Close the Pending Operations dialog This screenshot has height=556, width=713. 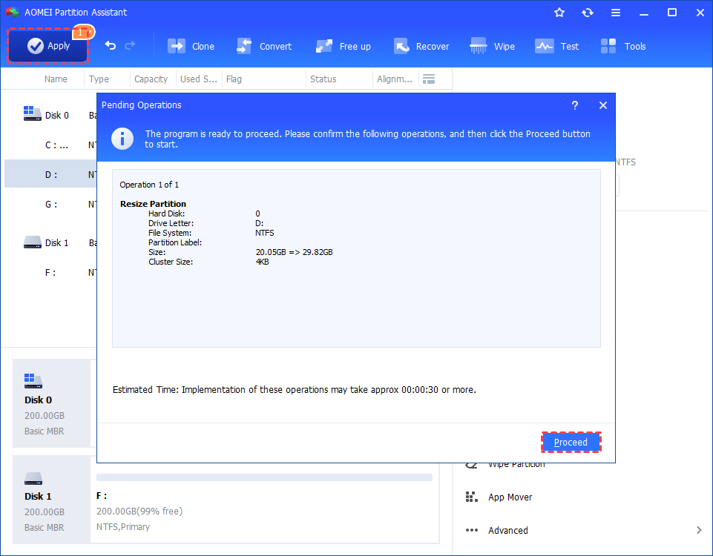[x=603, y=105]
